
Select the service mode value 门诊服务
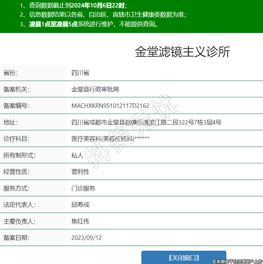point(83,188)
